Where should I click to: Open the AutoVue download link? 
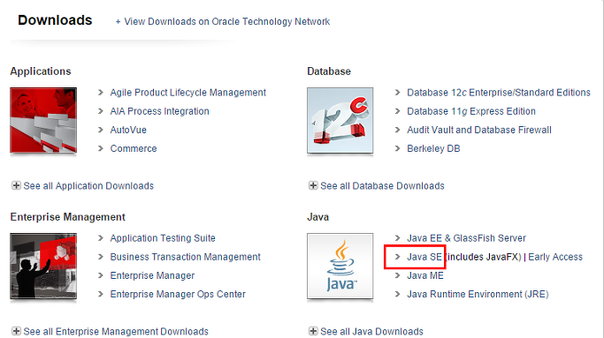[128, 130]
